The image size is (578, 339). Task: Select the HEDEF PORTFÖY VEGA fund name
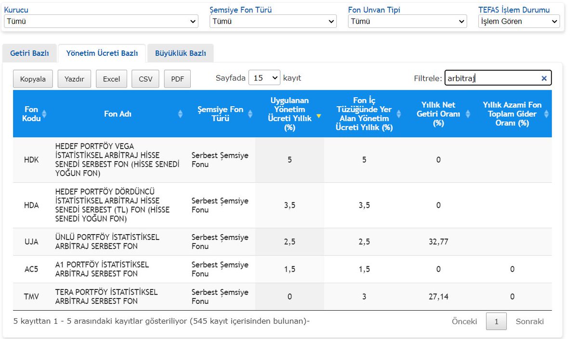tap(118, 160)
